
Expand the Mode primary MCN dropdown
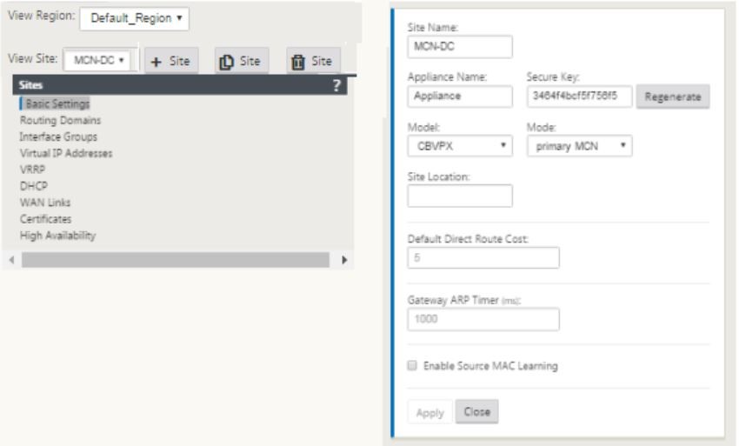pyautogui.click(x=580, y=146)
